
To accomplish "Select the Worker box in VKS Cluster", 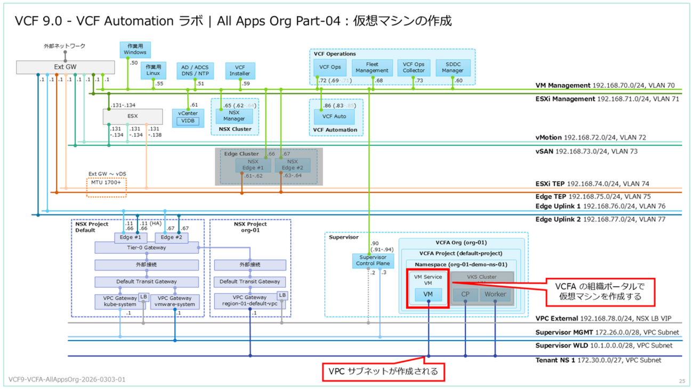I will point(495,294).
